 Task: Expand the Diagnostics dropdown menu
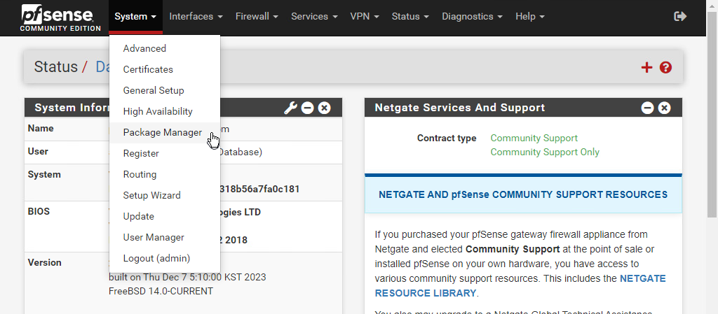tap(472, 16)
